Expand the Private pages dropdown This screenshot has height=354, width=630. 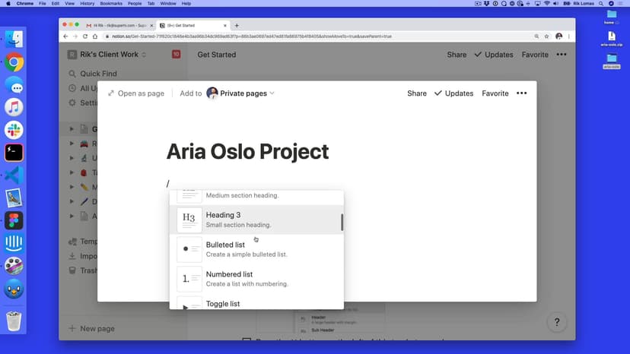coord(271,93)
